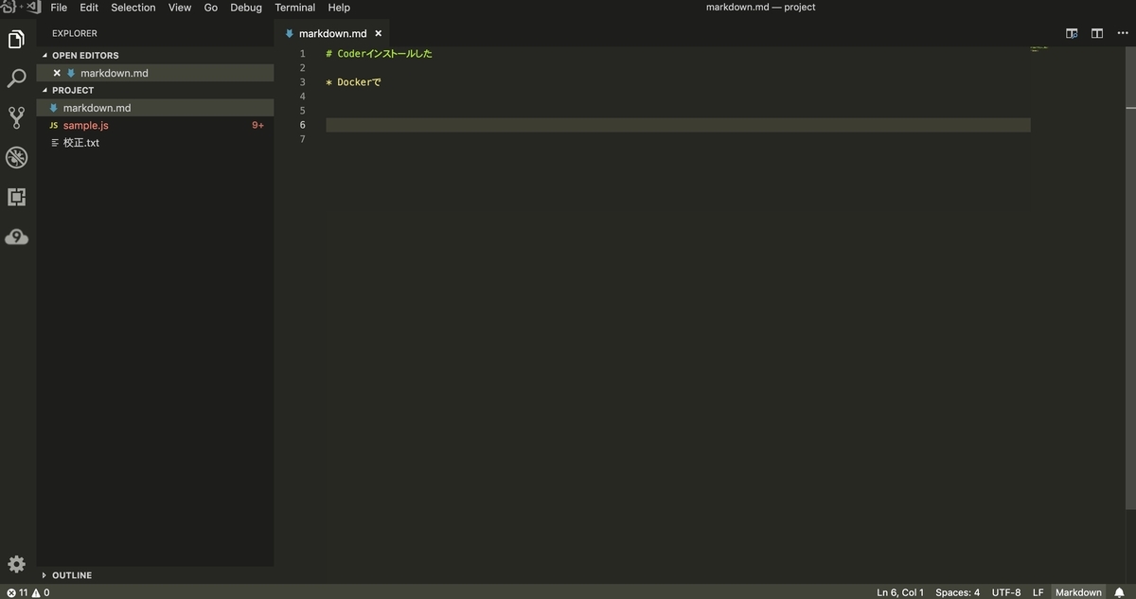1136x599 pixels.
Task: Click the '* Dockerで' text on line 3
Action: click(353, 82)
